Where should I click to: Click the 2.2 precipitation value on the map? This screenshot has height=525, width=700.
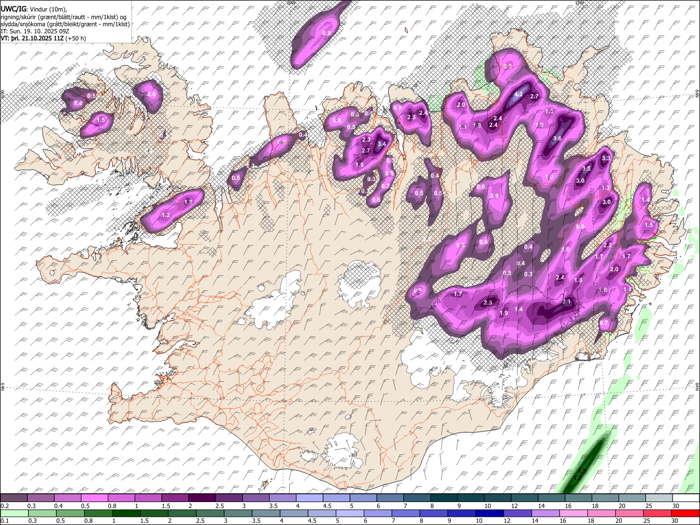607,246
